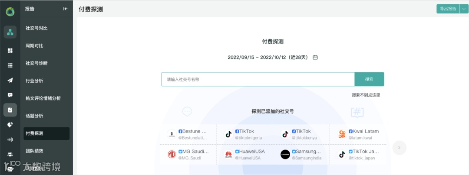Open the dashboard grid icon in sidebar
Viewport: 469px width, 175px height.
coord(10,50)
